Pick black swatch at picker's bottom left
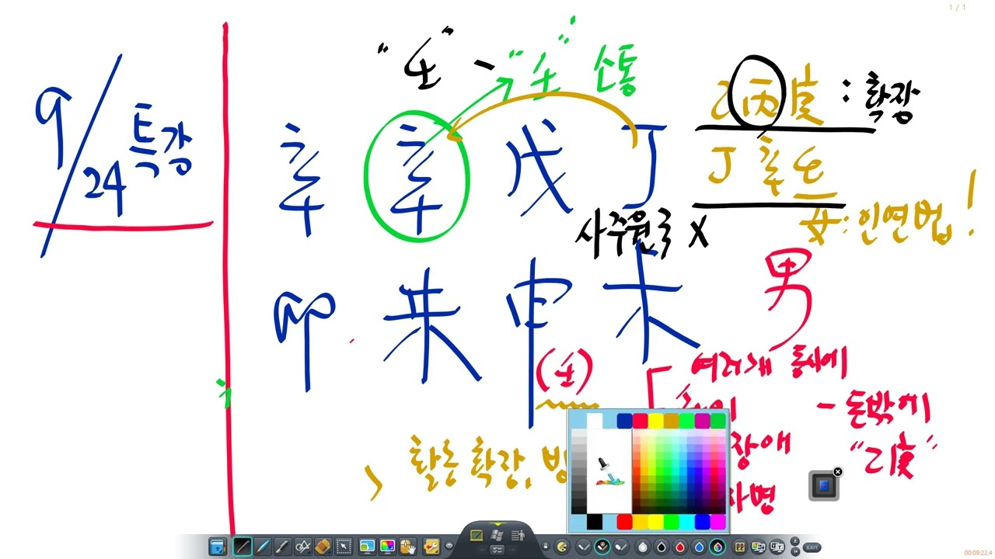 tap(595, 522)
